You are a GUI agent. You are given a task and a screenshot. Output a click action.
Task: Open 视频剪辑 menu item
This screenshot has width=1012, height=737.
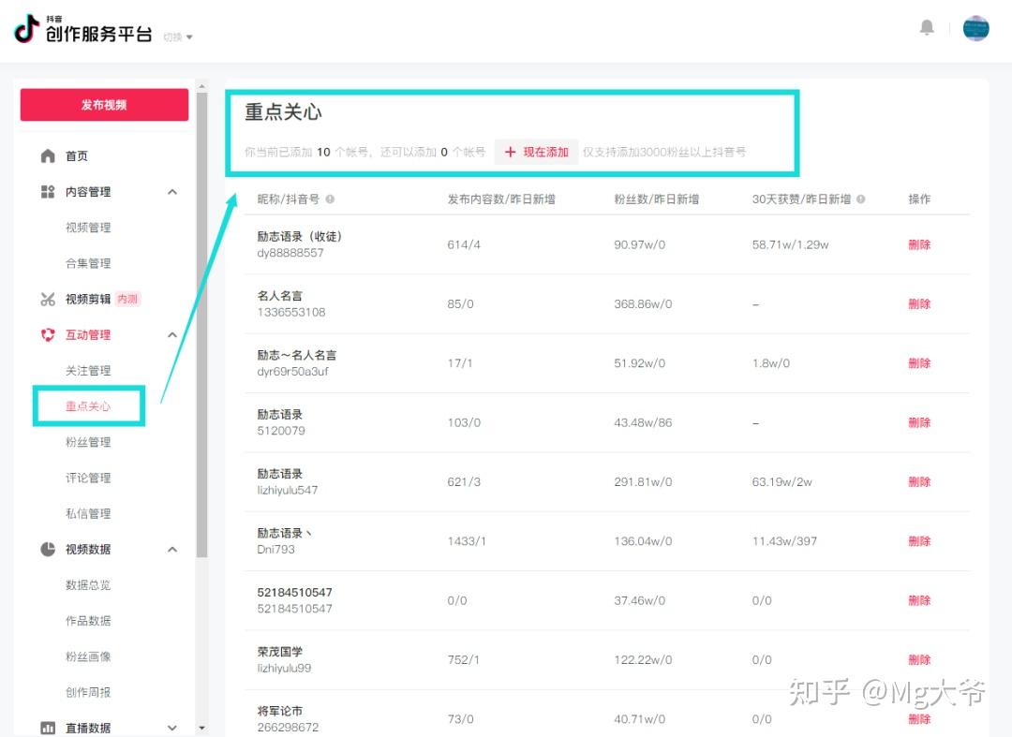point(88,299)
